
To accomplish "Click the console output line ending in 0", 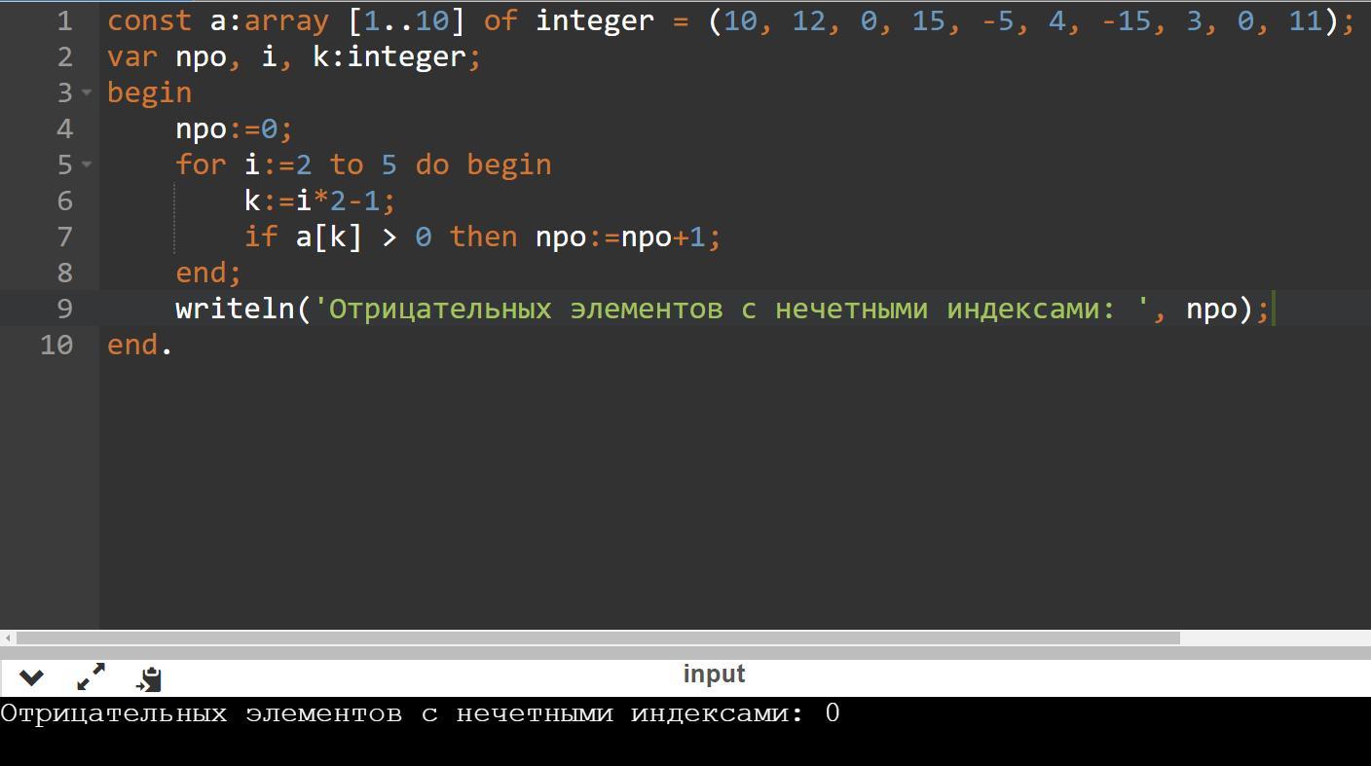I will pos(421,714).
